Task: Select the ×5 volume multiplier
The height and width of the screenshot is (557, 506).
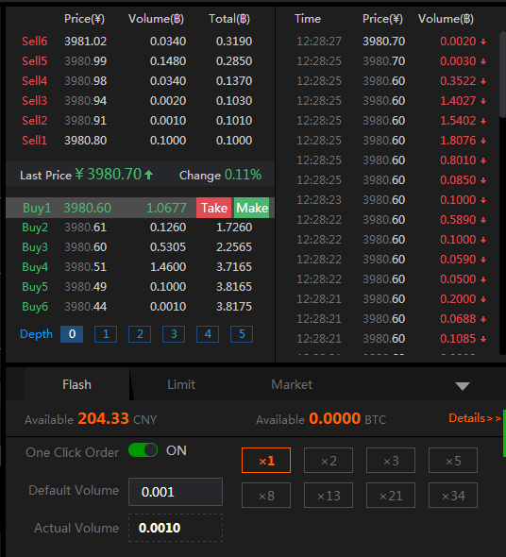Action: click(x=453, y=461)
